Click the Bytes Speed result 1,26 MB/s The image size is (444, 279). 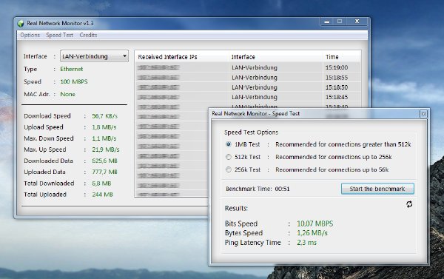tap(312, 233)
